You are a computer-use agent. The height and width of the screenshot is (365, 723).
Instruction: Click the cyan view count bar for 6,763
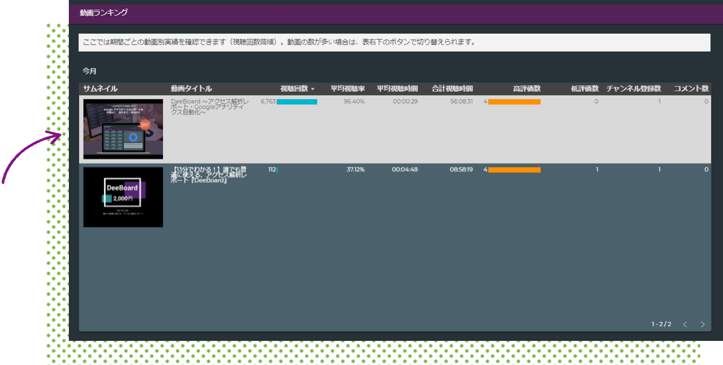click(297, 102)
